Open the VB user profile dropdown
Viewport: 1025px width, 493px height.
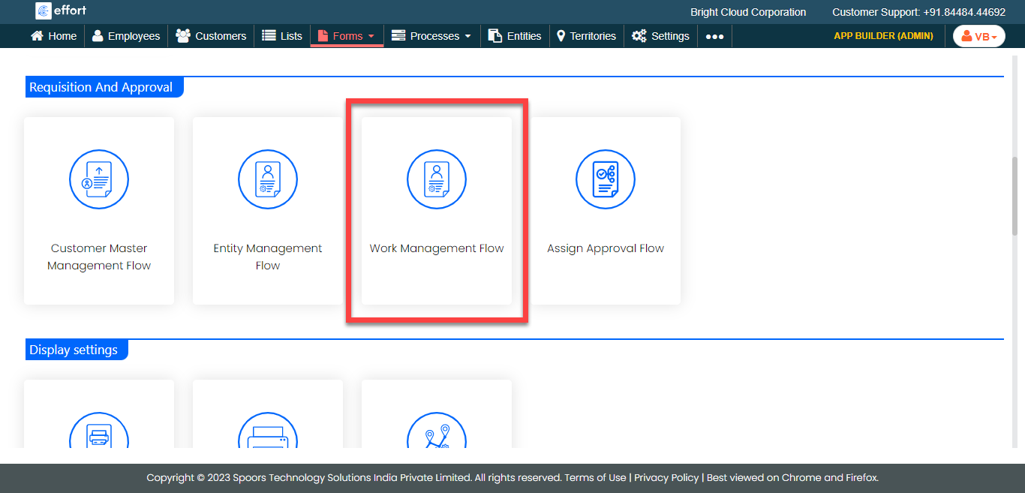click(x=978, y=36)
